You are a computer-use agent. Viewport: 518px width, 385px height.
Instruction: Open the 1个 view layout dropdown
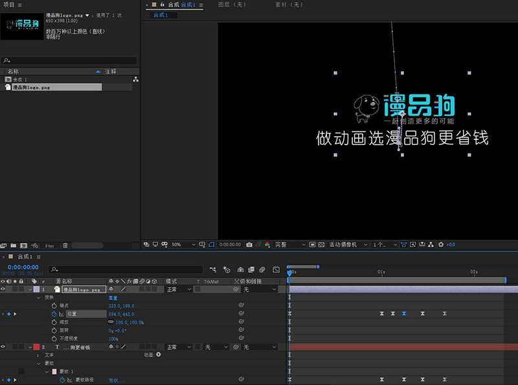coord(385,245)
